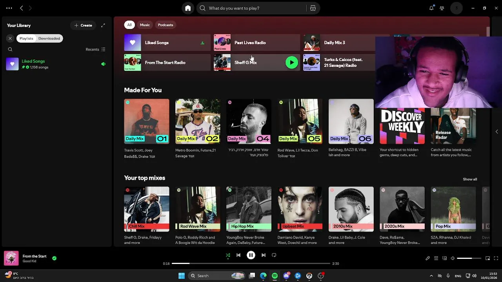Viewport: 502px width, 282px height.
Task: Play Sheff G Mix with green button
Action: tap(292, 62)
